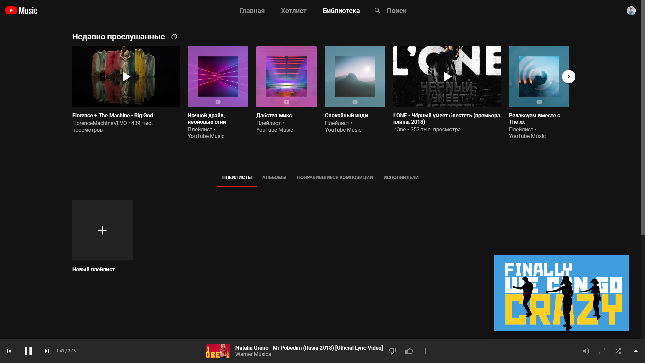
Task: Click the Поиск search field
Action: click(x=396, y=11)
